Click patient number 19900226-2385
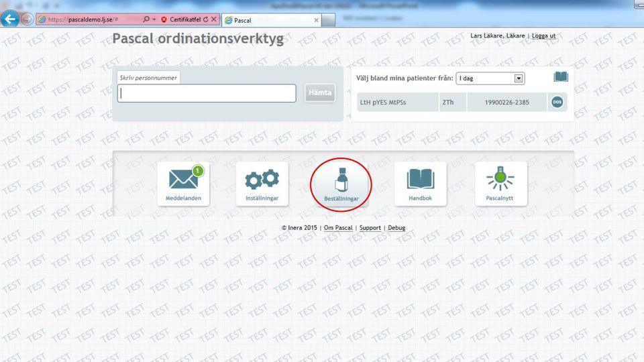 [x=507, y=102]
